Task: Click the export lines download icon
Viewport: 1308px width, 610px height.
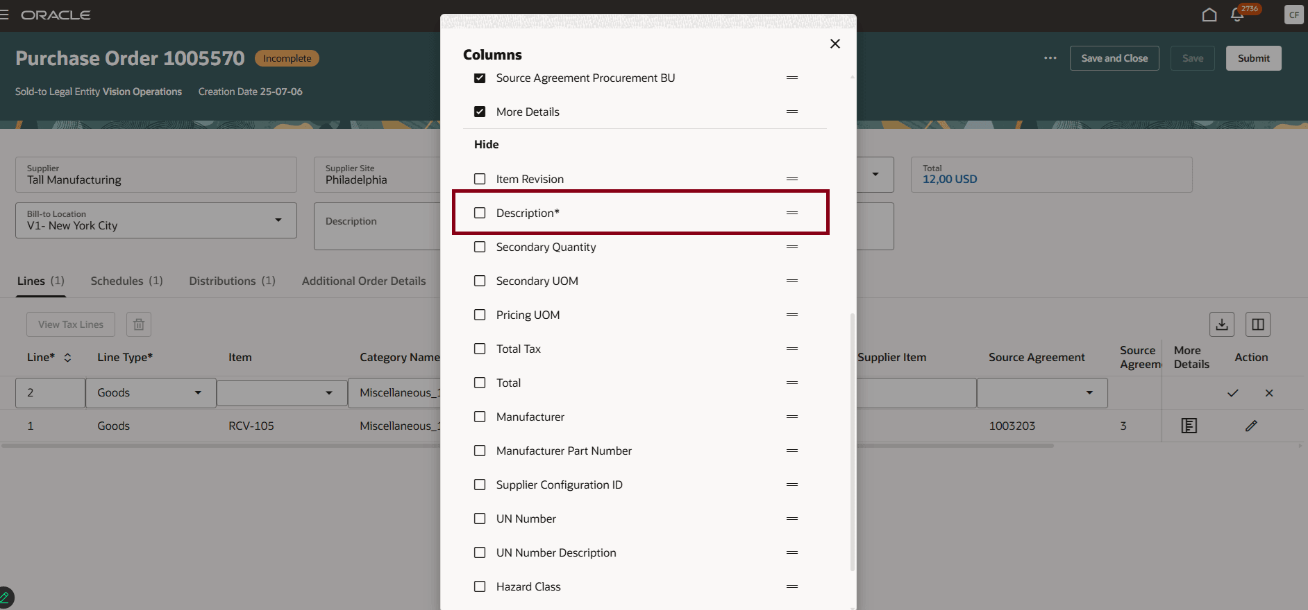Action: 1222,324
